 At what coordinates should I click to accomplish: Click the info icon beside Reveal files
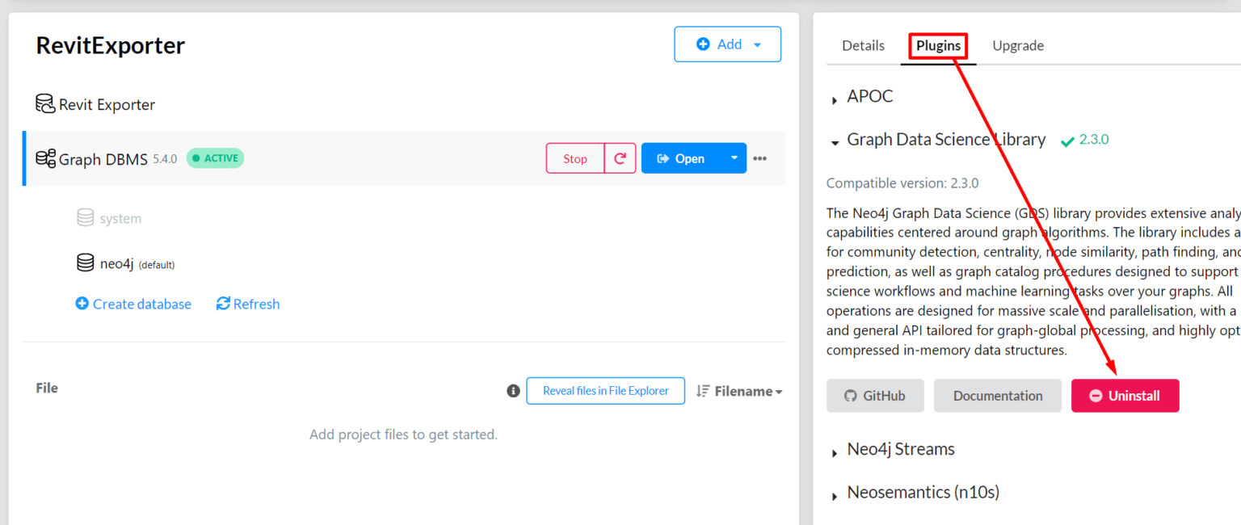point(513,391)
